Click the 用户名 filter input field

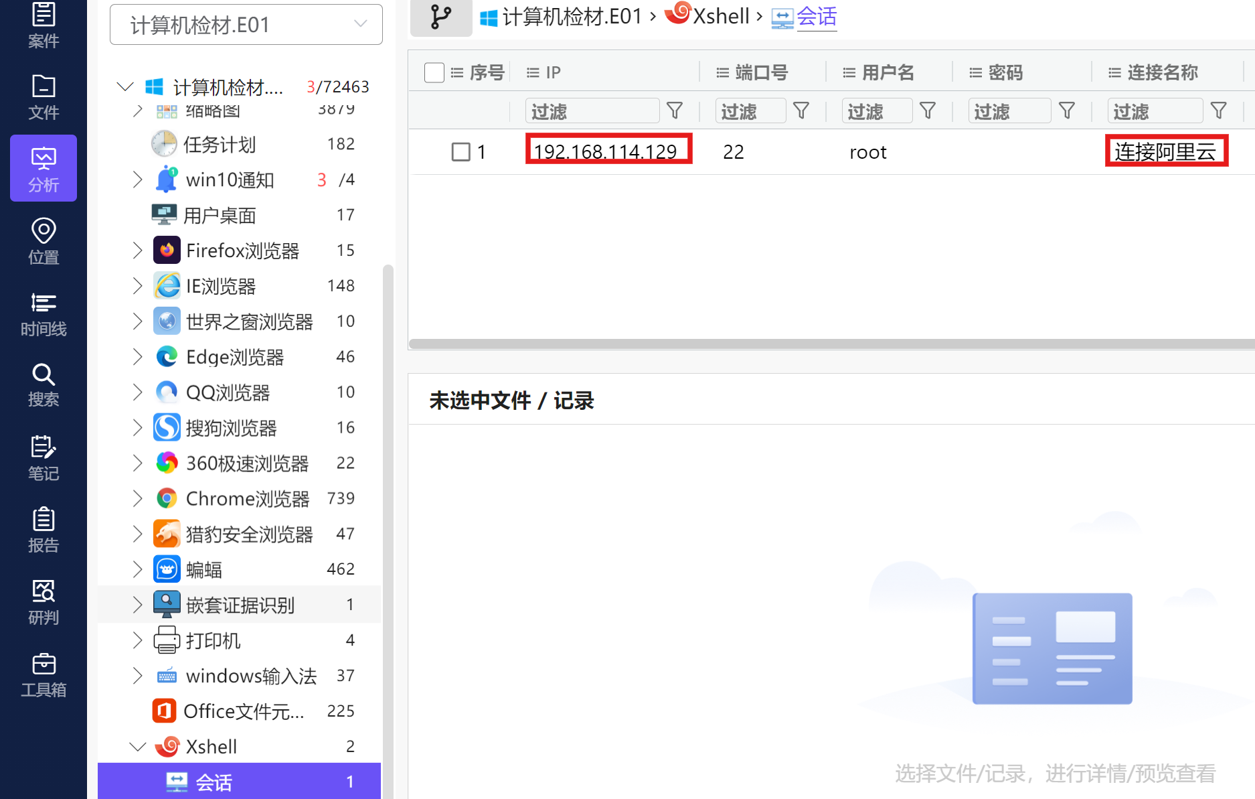tap(876, 111)
